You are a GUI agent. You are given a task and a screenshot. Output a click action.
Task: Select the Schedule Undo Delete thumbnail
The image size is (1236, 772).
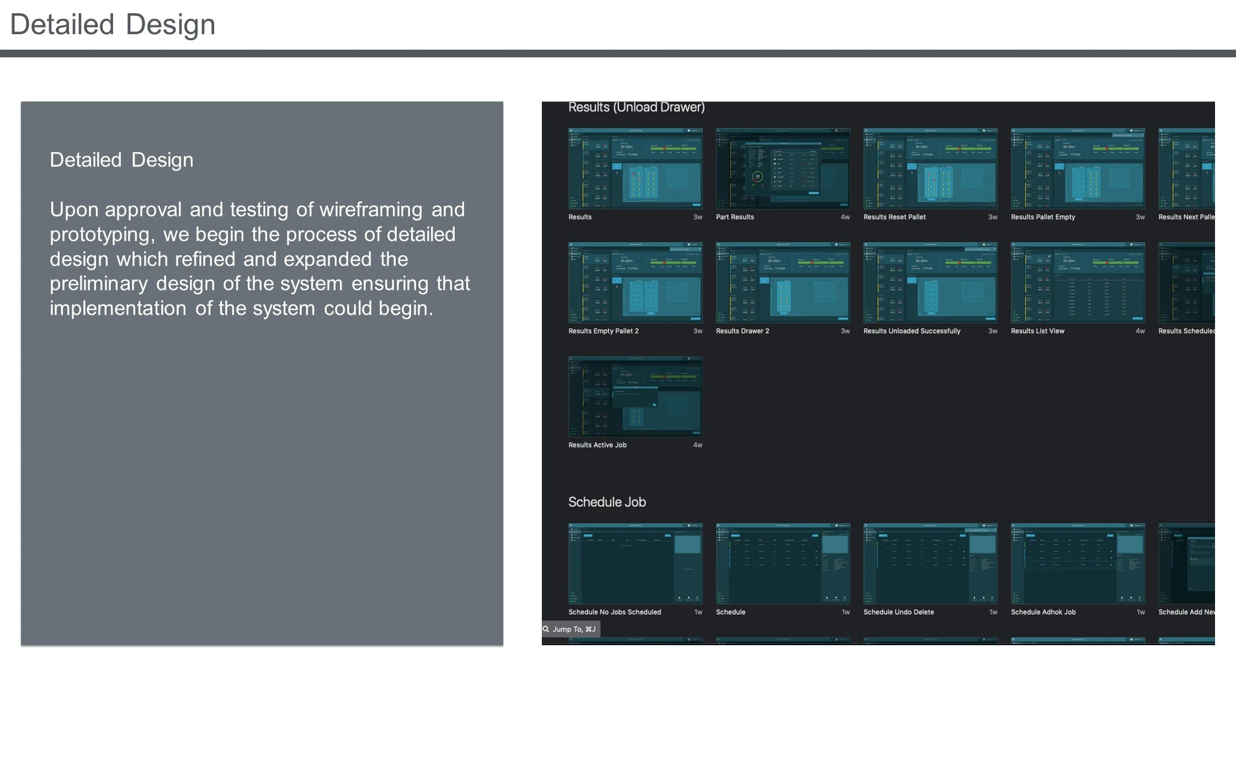[930, 564]
